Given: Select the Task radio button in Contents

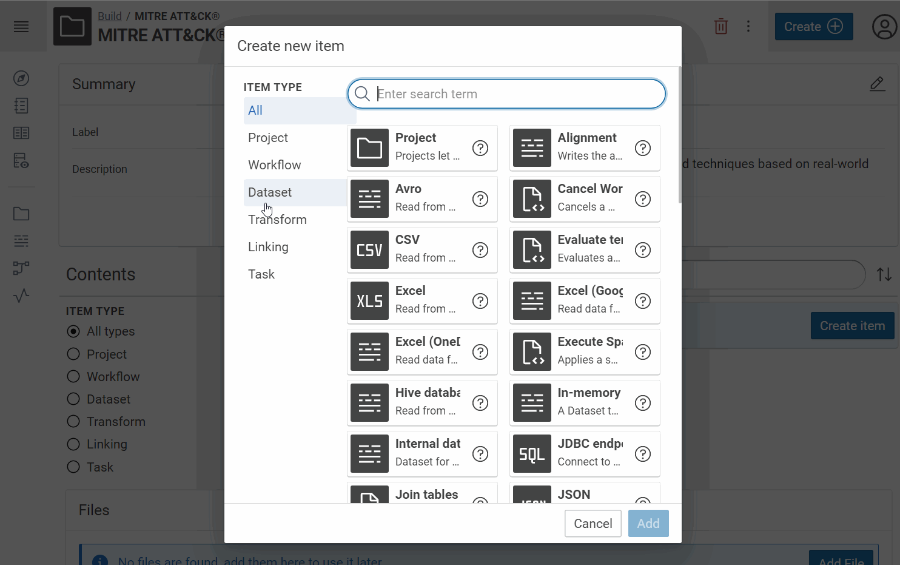Looking at the screenshot, I should pyautogui.click(x=73, y=467).
